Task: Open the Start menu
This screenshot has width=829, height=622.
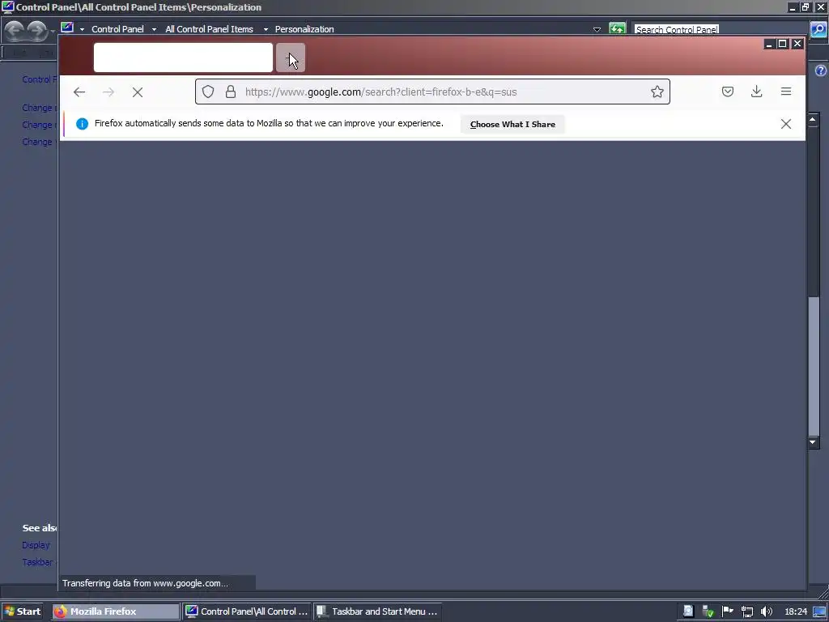Action: [x=22, y=611]
